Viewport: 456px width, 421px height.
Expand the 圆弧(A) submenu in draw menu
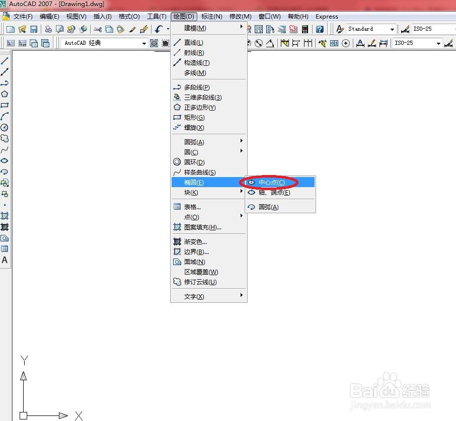tap(209, 142)
